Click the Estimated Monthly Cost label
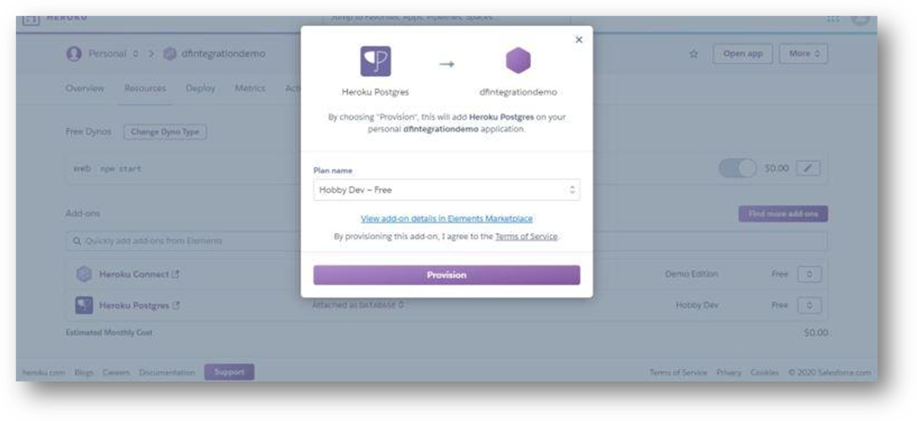This screenshot has width=917, height=421. pos(109,333)
